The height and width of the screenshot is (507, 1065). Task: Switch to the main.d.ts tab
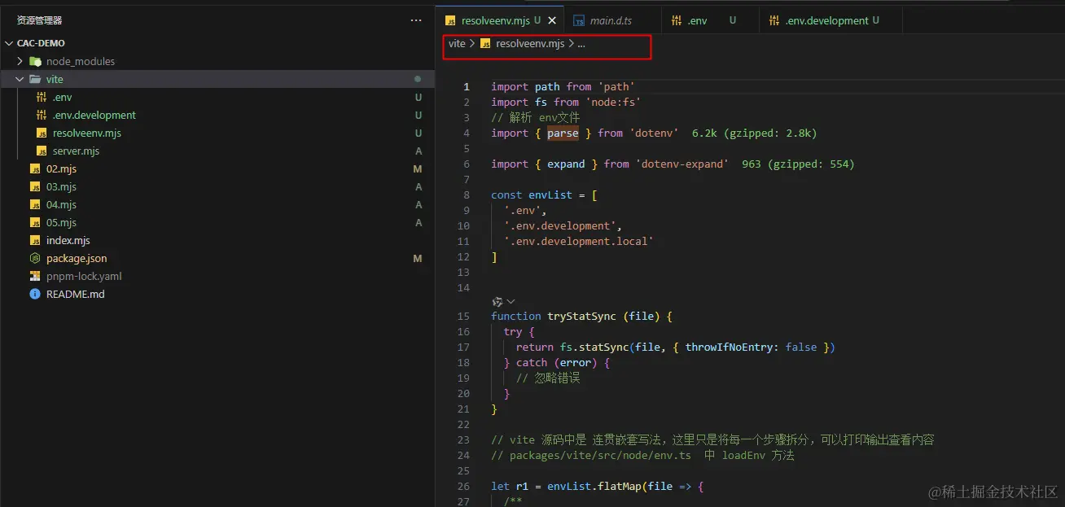[611, 20]
